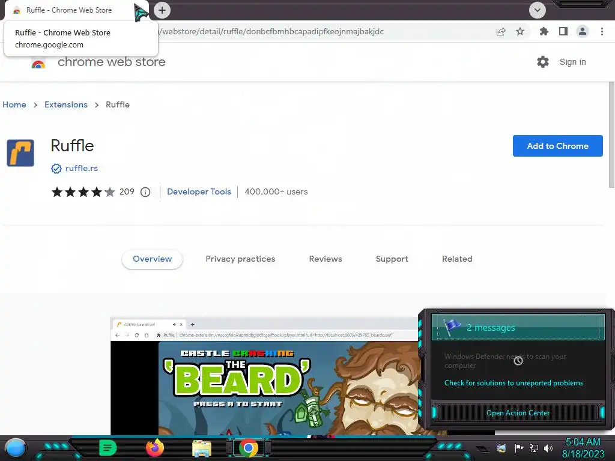The height and width of the screenshot is (461, 615).
Task: Click the network tray icon
Action: [533, 448]
